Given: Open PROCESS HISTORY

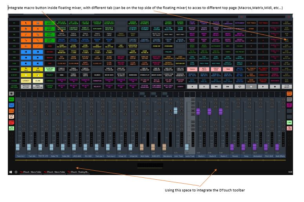Looking at the screenshot, I should point(26,87).
